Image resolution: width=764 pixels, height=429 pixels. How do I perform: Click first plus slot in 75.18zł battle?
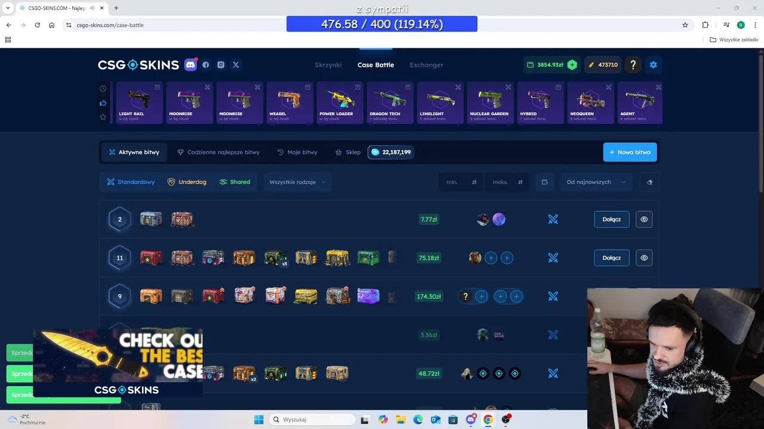point(491,258)
